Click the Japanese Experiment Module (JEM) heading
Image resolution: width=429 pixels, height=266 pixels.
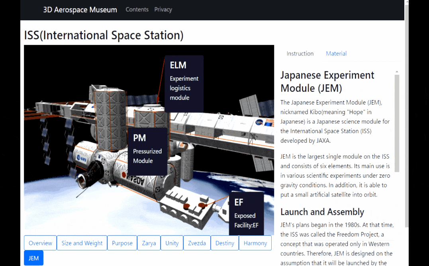pyautogui.click(x=327, y=82)
